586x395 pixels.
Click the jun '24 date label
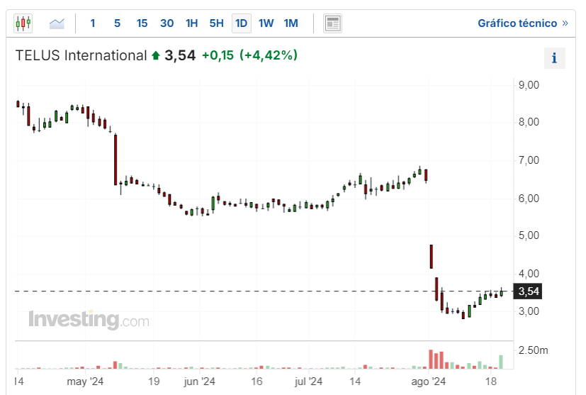point(199,382)
